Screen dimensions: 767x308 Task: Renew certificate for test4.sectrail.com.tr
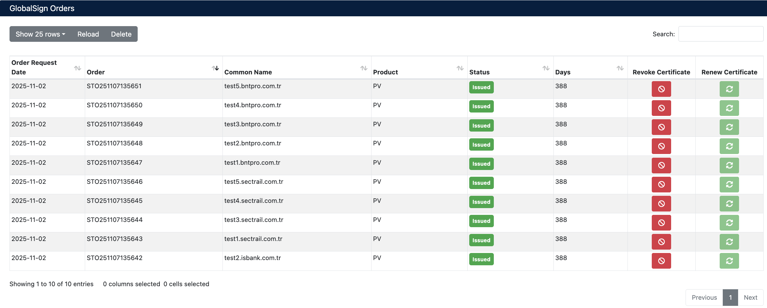coord(729,203)
